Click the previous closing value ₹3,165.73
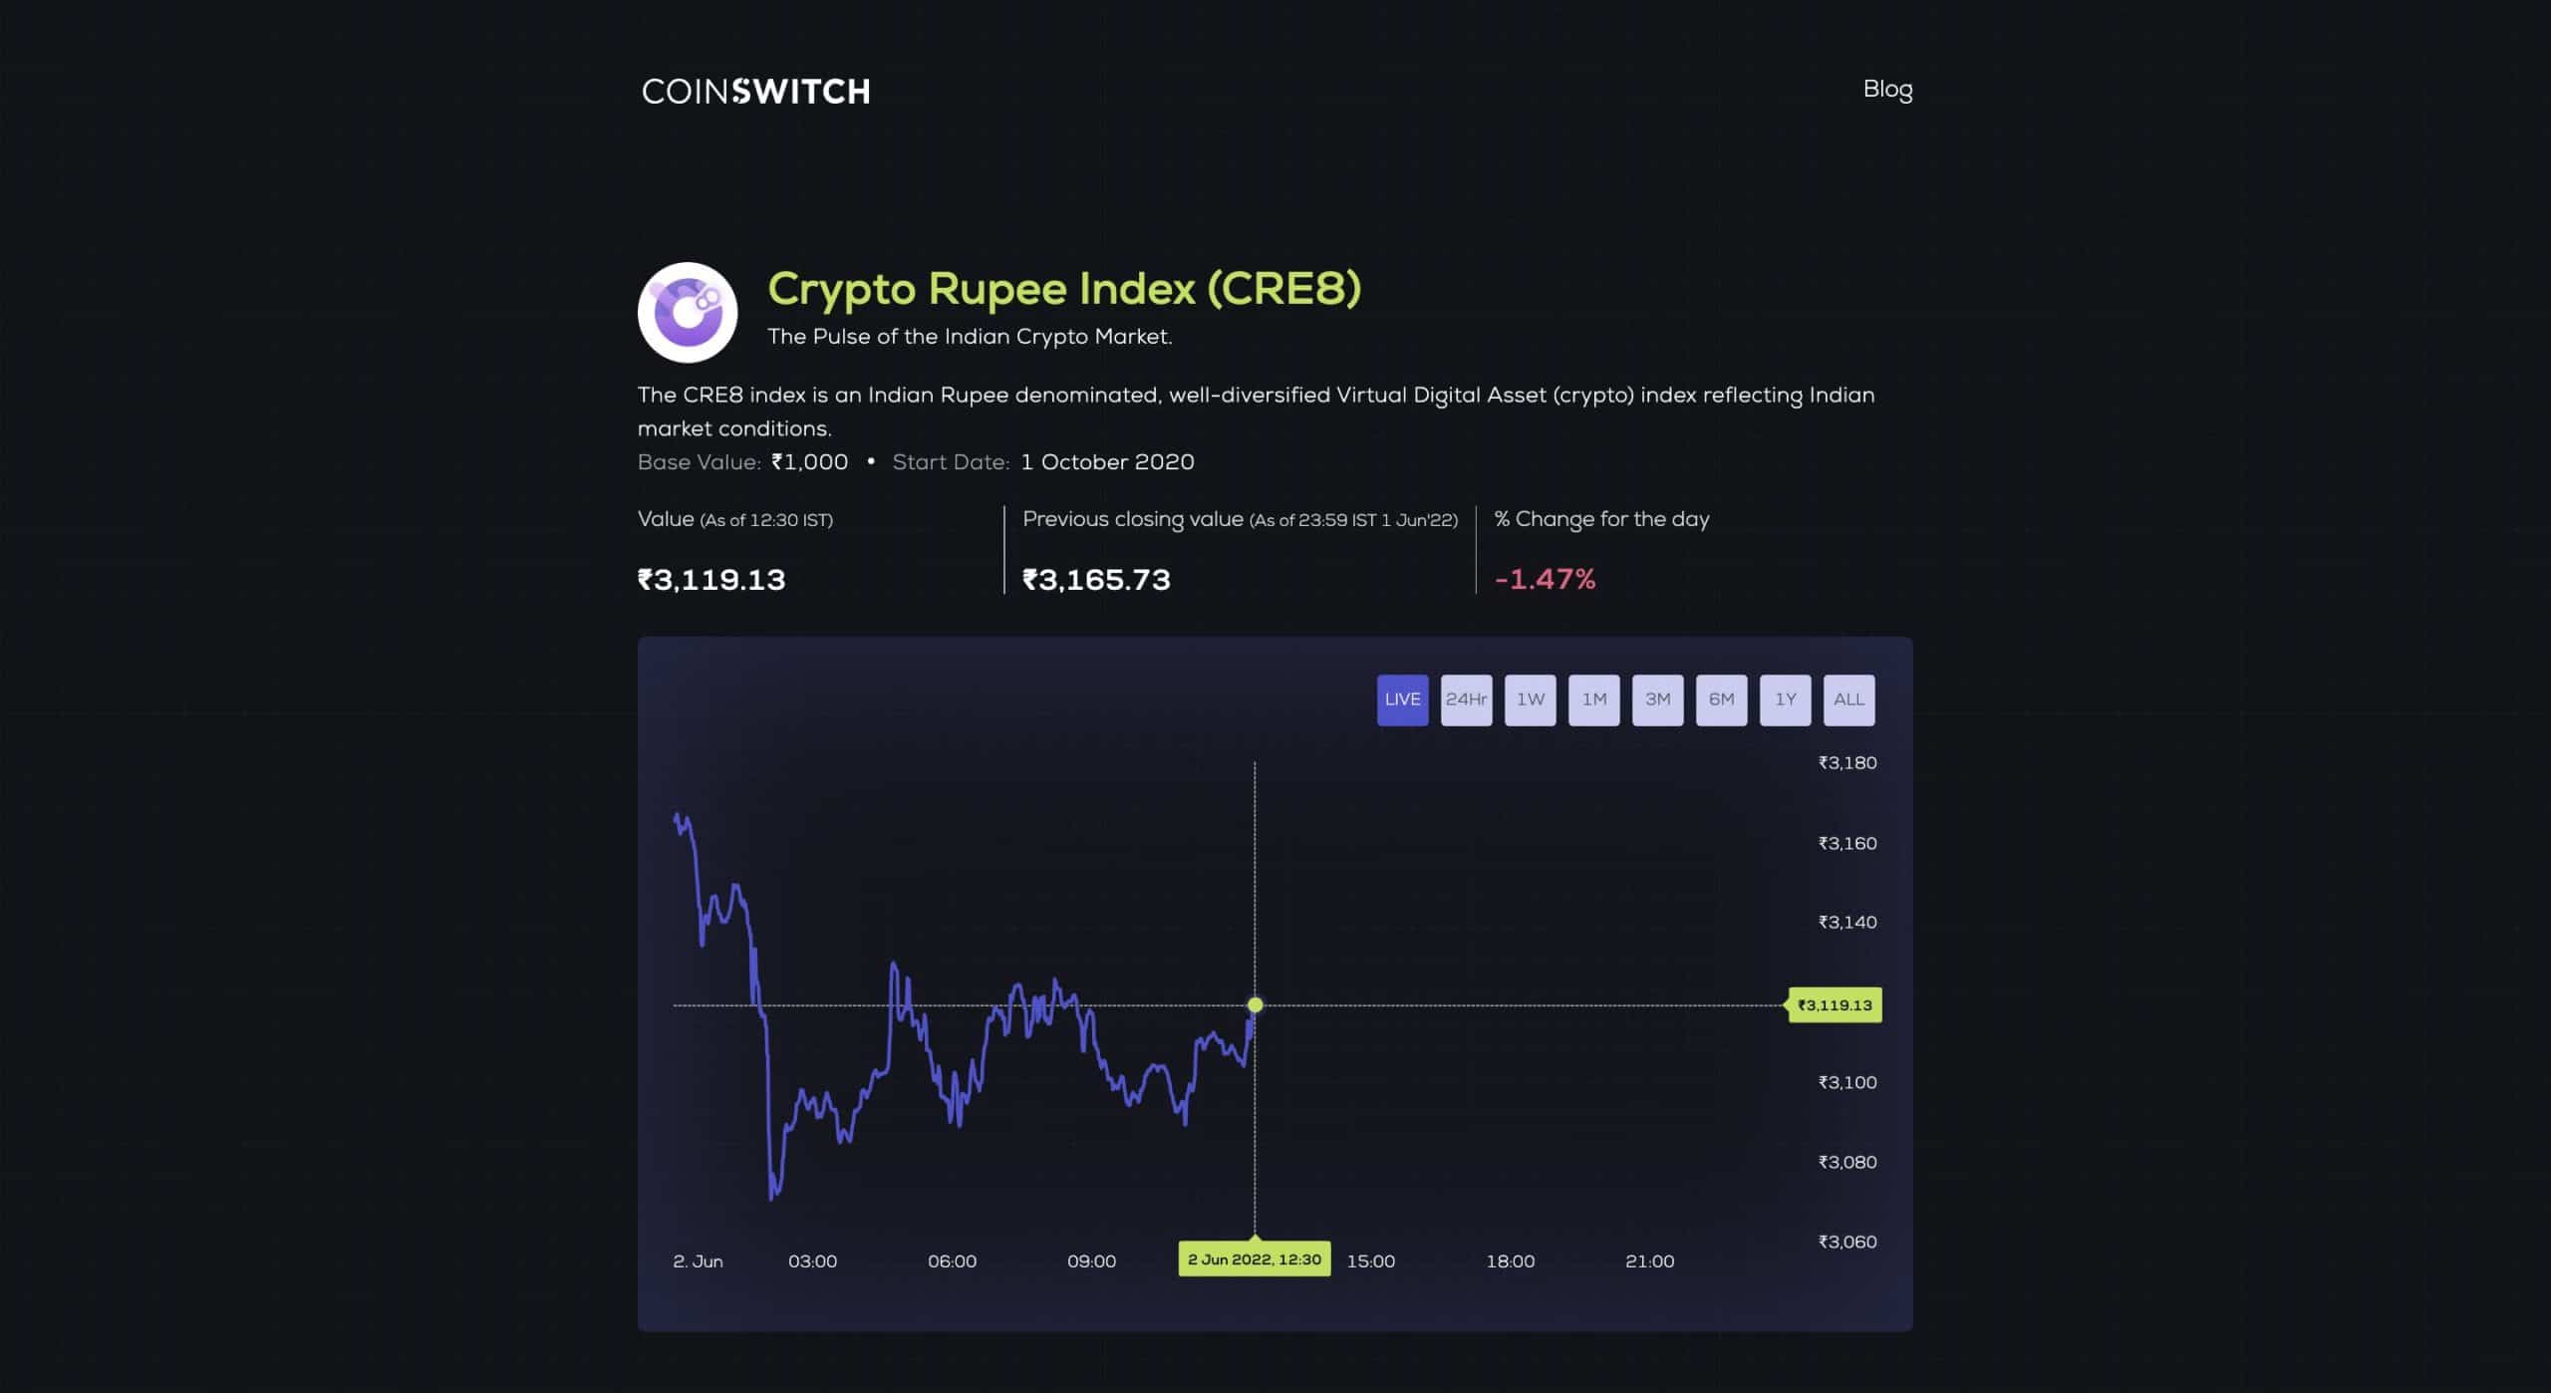2551x1393 pixels. pos(1096,579)
